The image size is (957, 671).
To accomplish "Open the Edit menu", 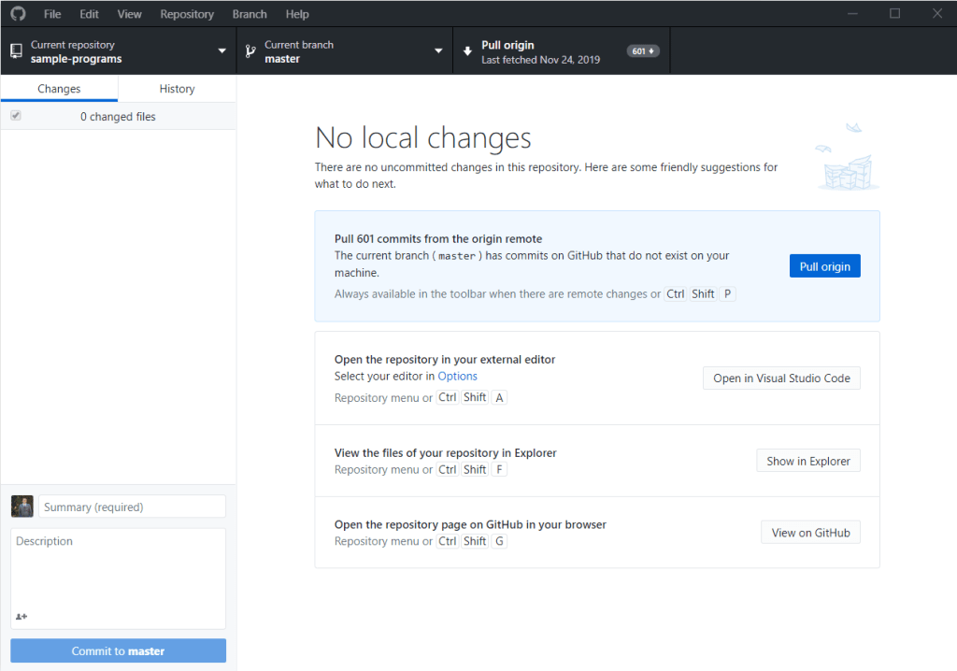I will [x=89, y=14].
